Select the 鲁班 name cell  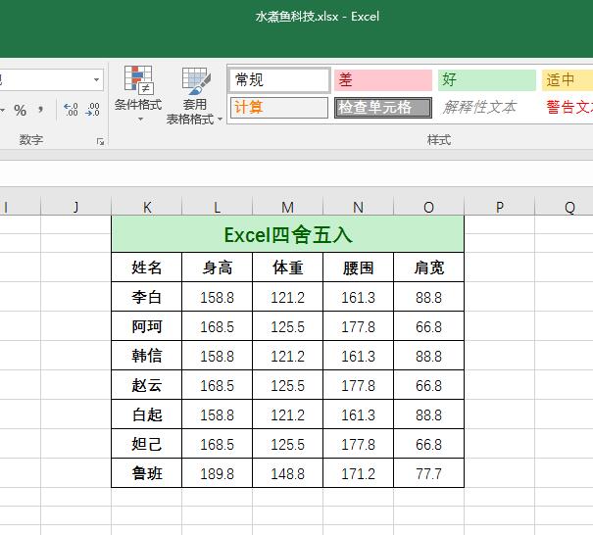pyautogui.click(x=147, y=473)
